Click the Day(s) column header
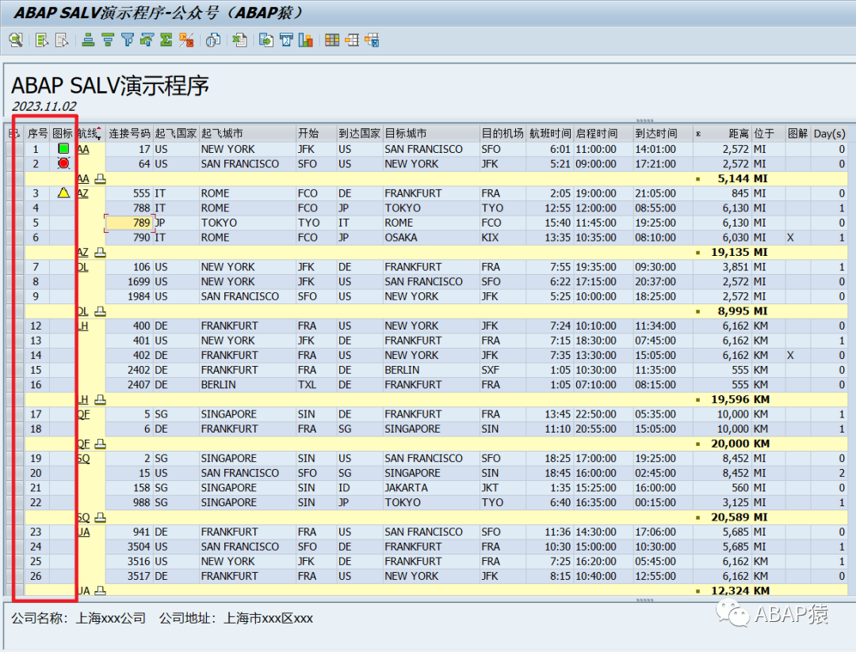The width and height of the screenshot is (856, 652). 829,134
